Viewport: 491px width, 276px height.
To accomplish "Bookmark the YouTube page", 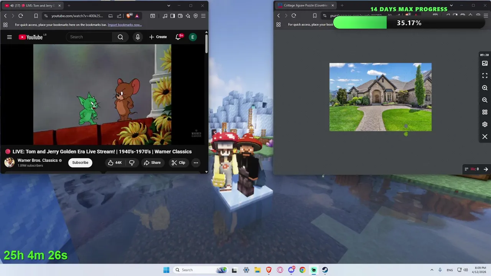I will (x=36, y=16).
